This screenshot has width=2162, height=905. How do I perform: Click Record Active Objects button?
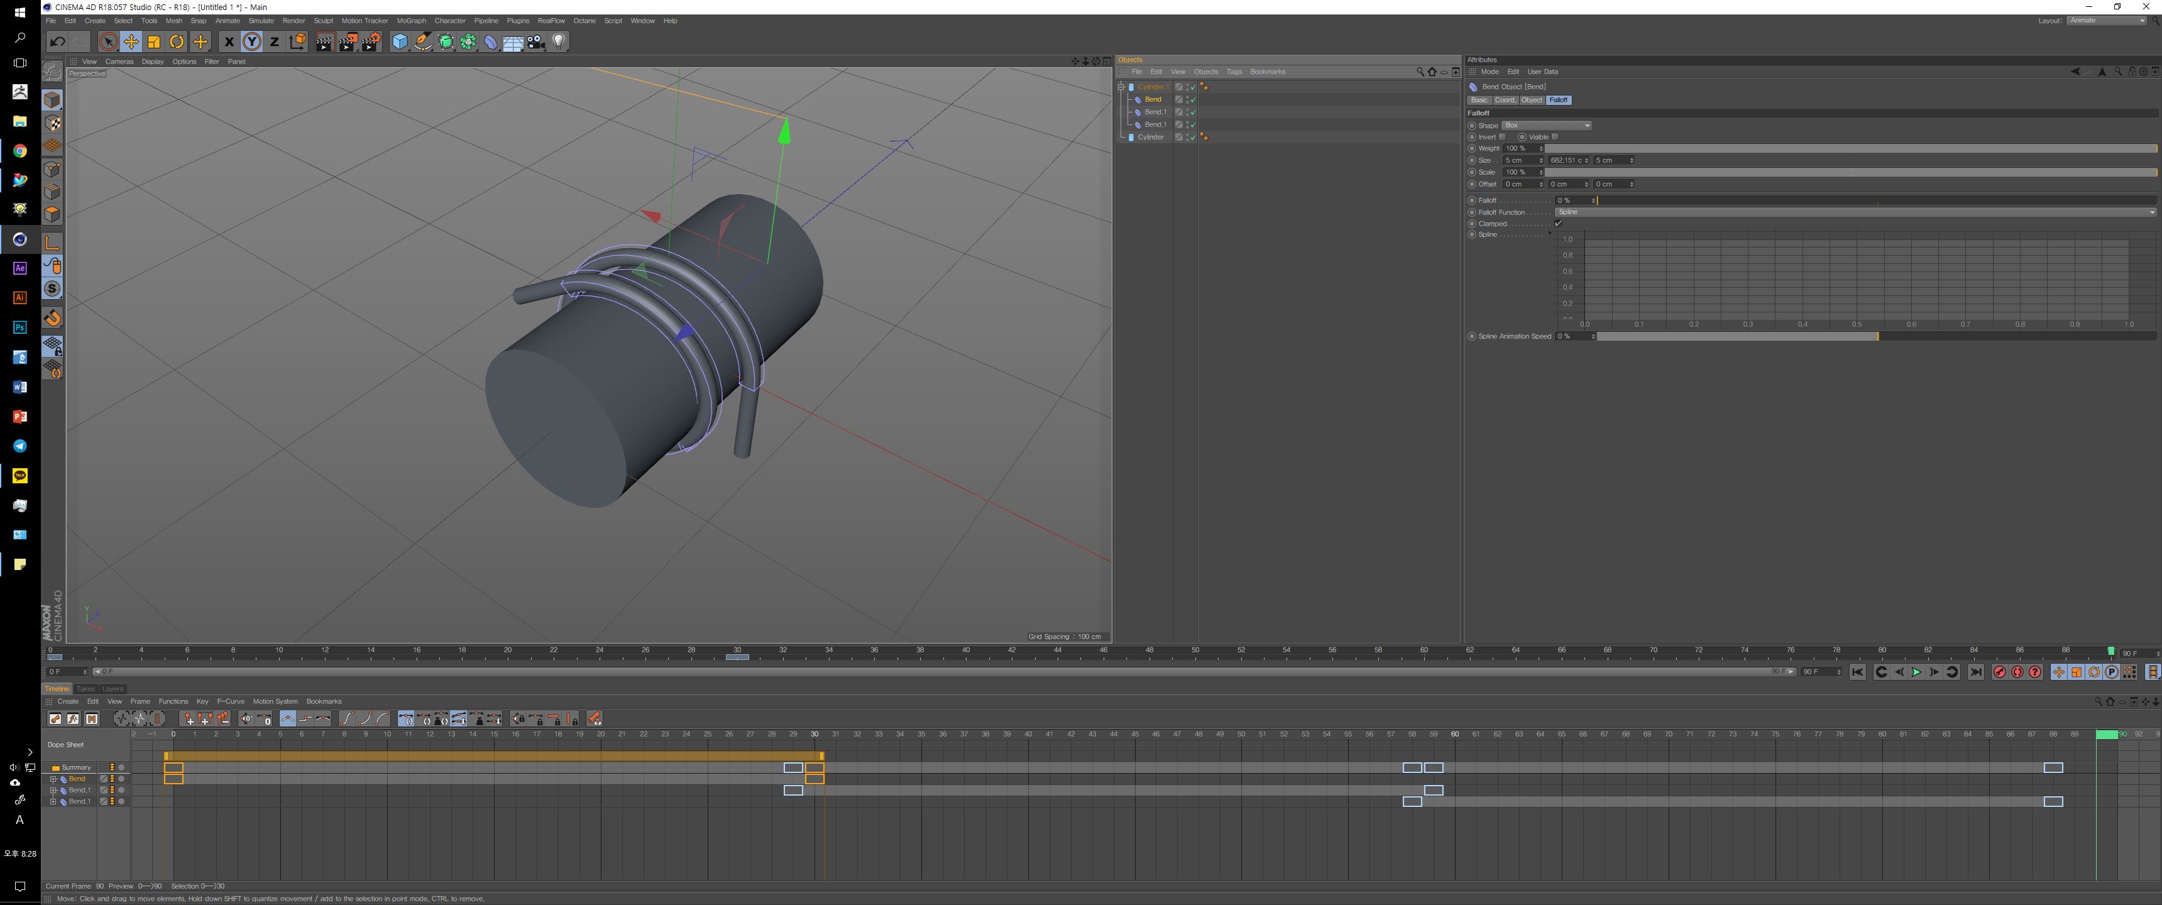click(x=1999, y=672)
